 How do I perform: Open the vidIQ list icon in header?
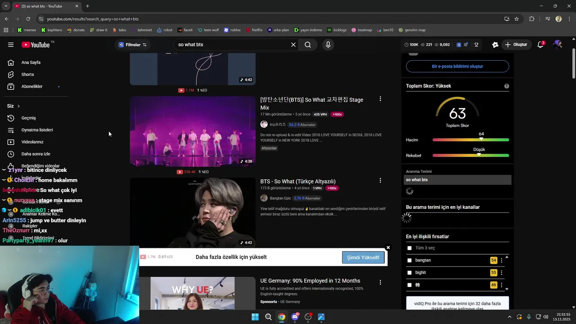[x=466, y=45]
